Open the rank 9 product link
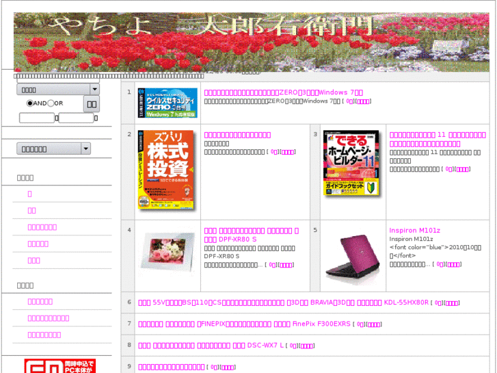The image size is (497, 373). click(x=171, y=367)
